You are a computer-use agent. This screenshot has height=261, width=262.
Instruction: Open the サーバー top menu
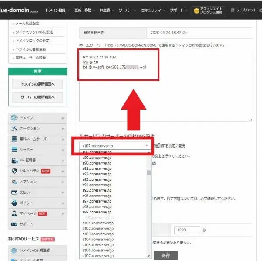[x=127, y=10]
